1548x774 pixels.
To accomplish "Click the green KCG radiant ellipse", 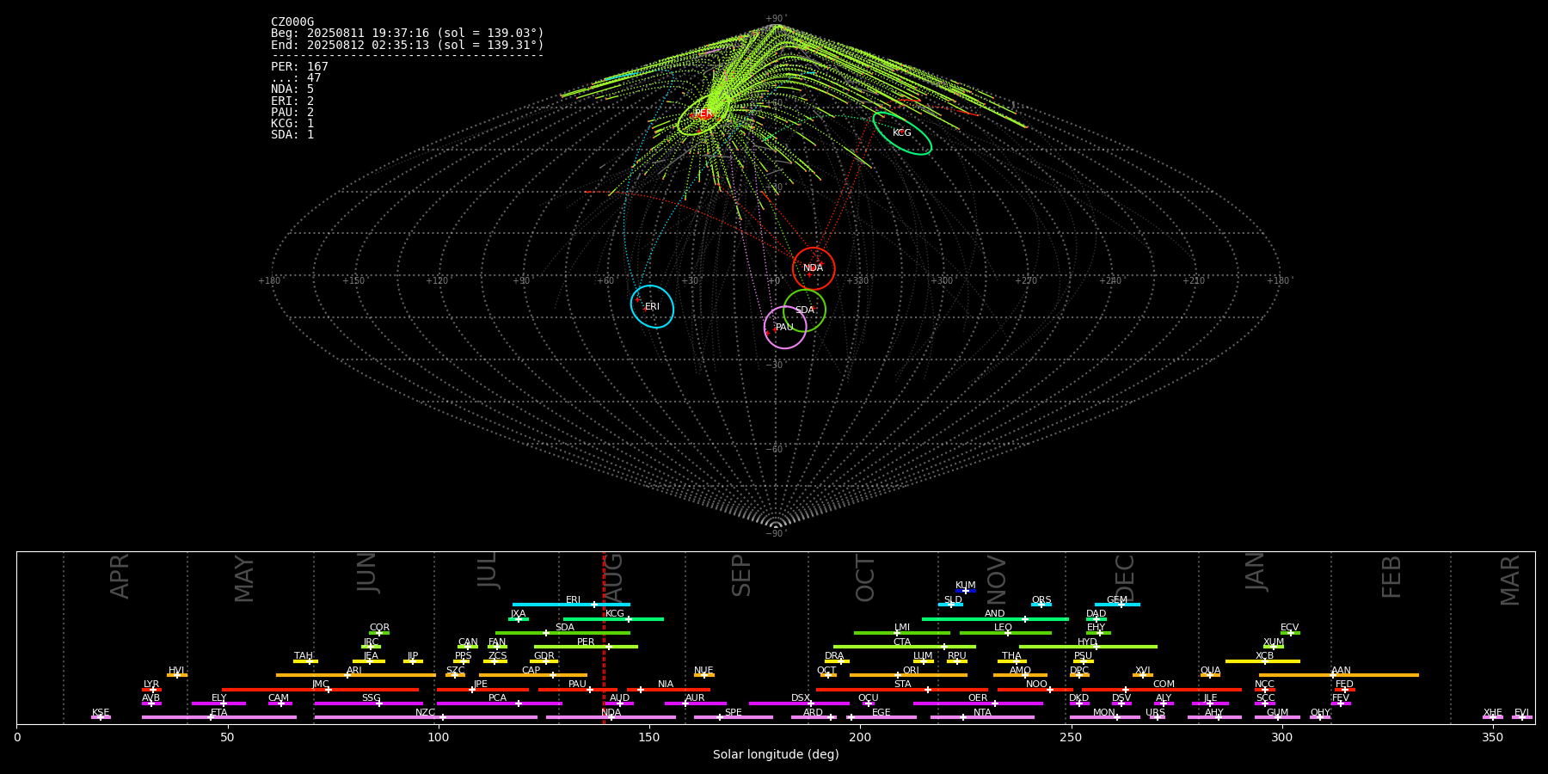I will click(902, 133).
